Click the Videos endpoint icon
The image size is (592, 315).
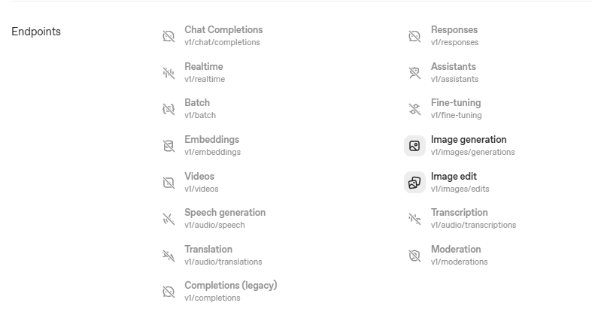(x=168, y=183)
